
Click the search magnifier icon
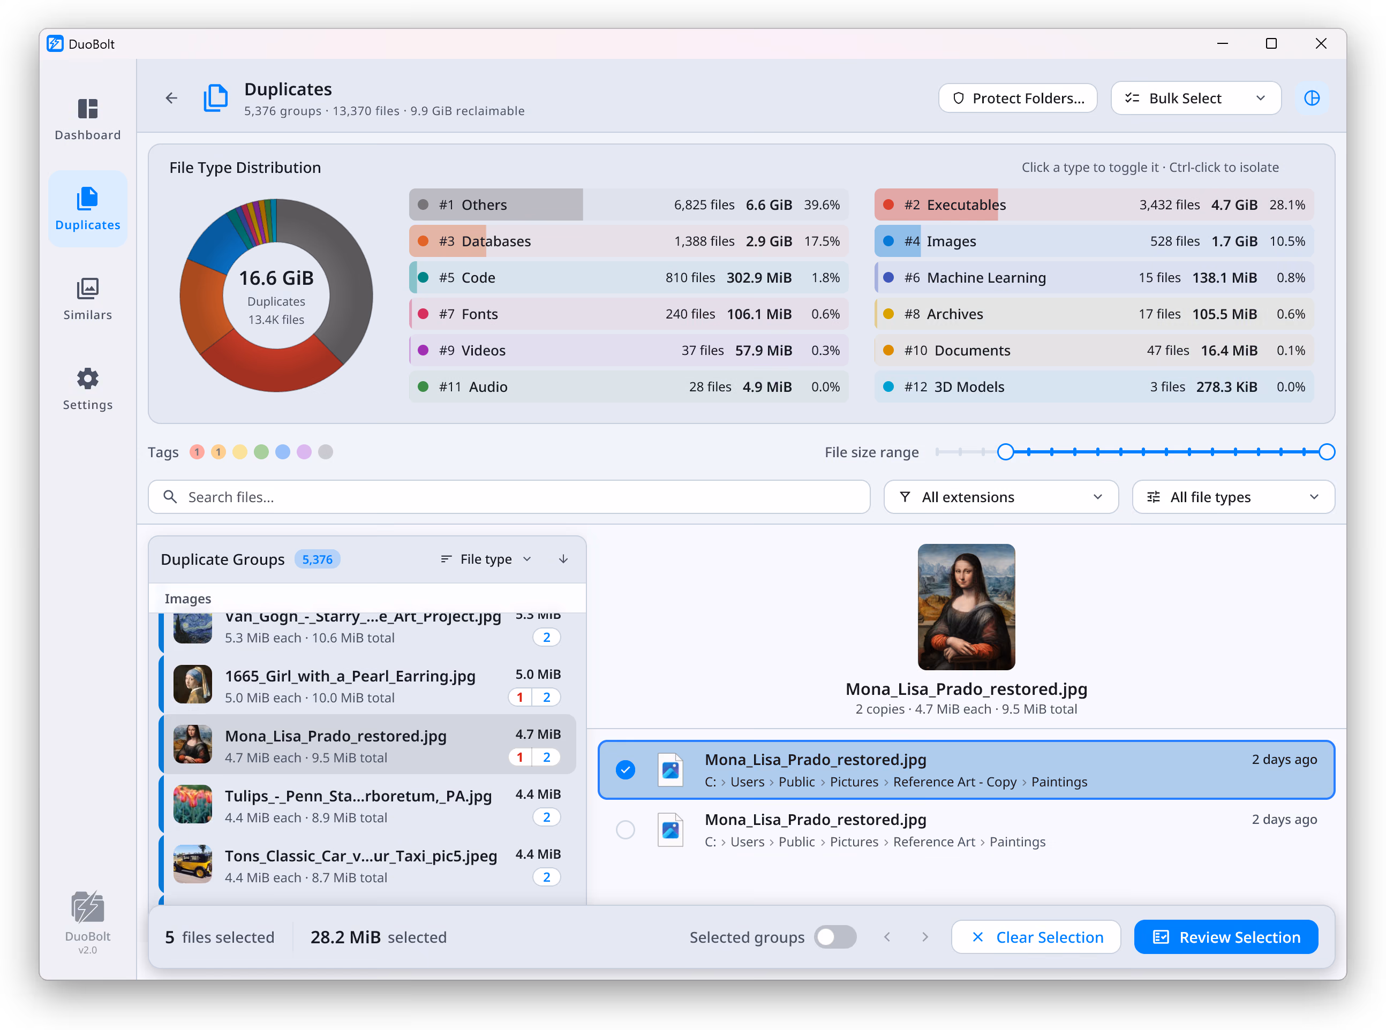(170, 496)
